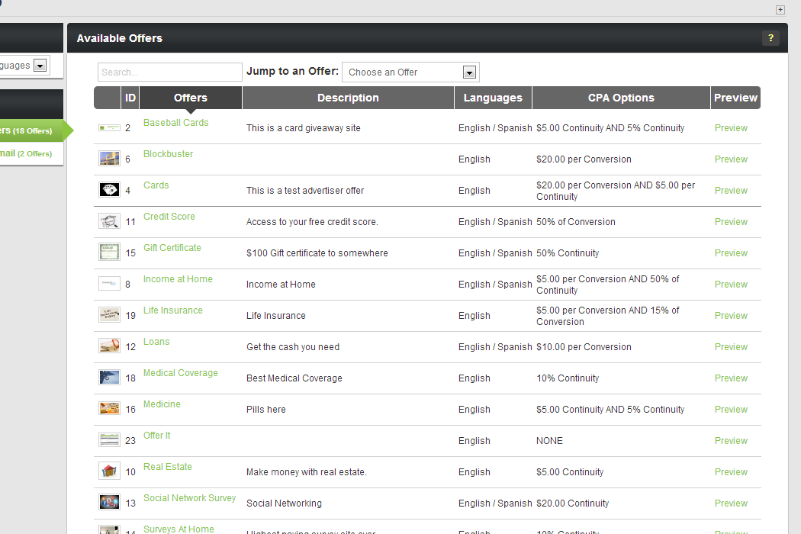
Task: Preview the Social Network Survey offer
Action: (731, 503)
